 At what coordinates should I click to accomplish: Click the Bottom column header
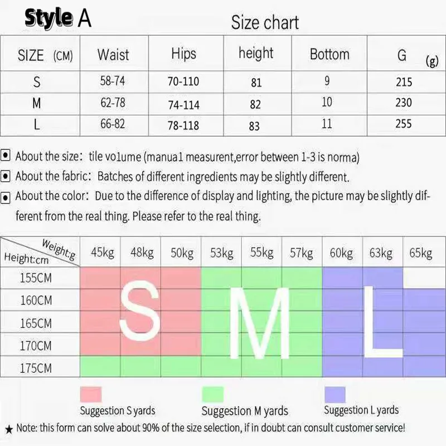pyautogui.click(x=329, y=54)
